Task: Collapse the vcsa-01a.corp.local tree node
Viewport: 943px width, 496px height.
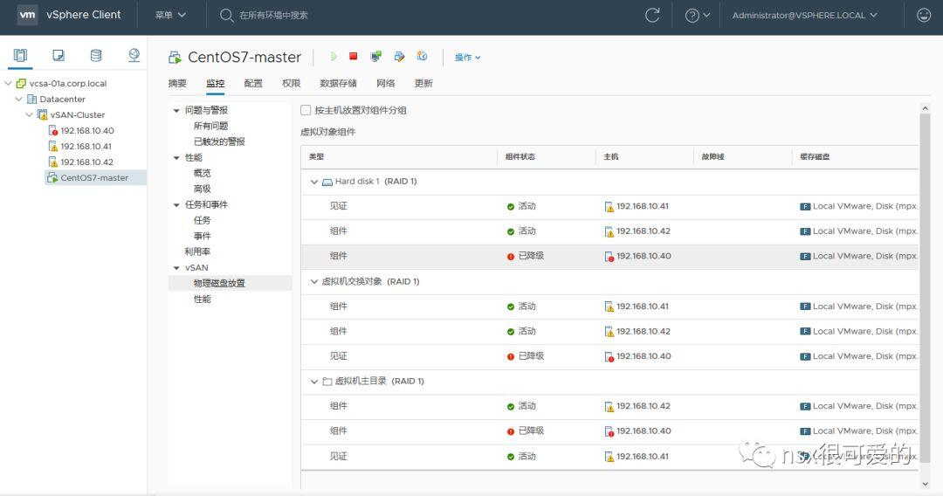Action: [x=9, y=84]
